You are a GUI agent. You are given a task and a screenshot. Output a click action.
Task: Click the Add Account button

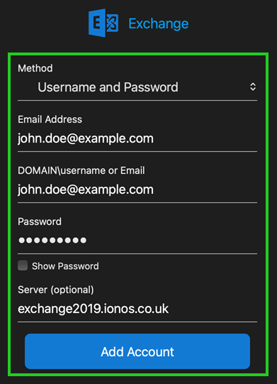(137, 351)
